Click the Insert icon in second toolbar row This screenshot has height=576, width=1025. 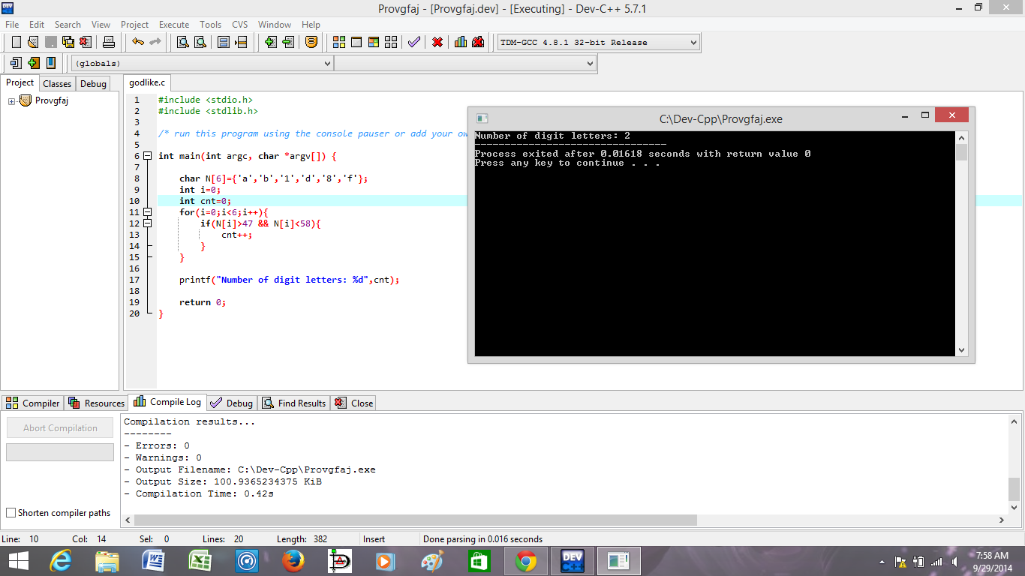pyautogui.click(x=16, y=63)
